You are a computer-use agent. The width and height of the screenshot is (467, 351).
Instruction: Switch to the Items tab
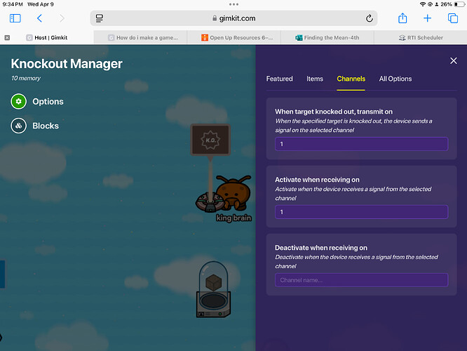tap(315, 79)
